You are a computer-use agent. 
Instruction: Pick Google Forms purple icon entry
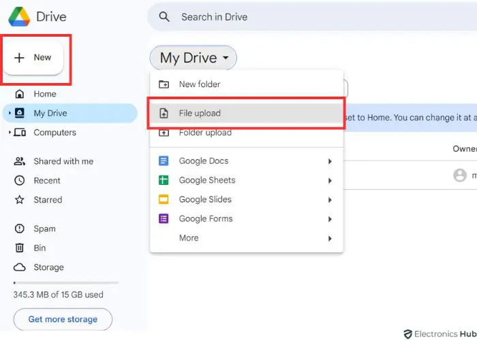click(x=164, y=219)
